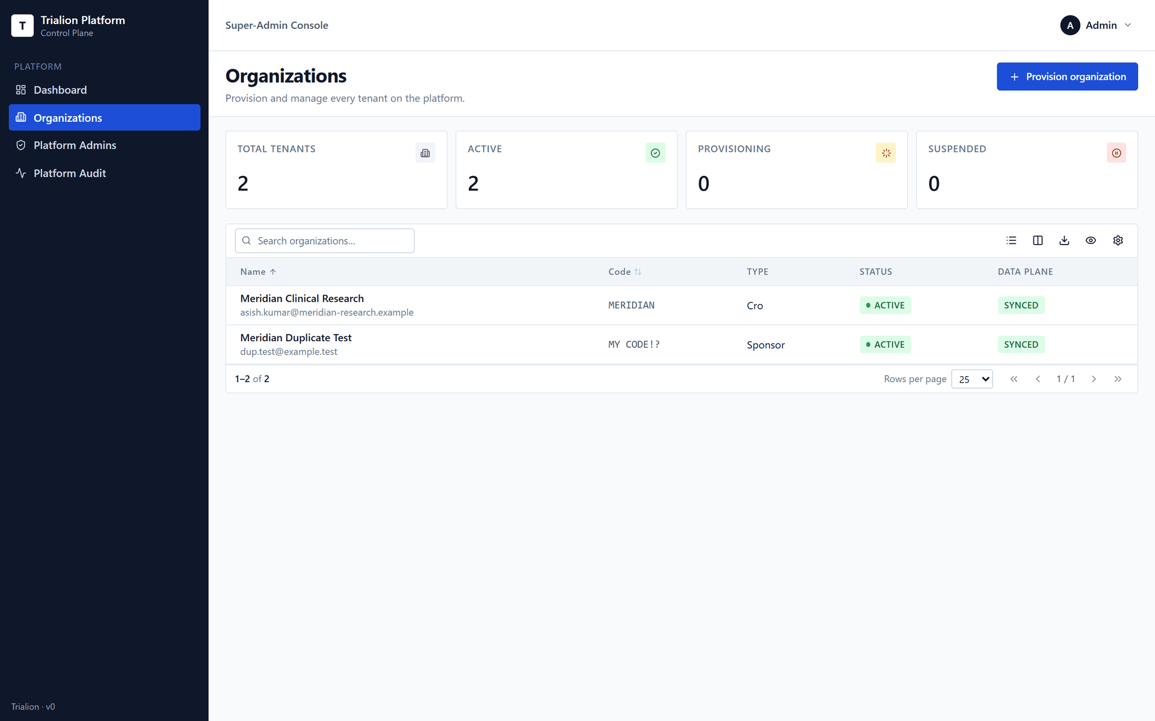The width and height of the screenshot is (1155, 721).
Task: Open Meridian Duplicate Test row
Action: 682,345
